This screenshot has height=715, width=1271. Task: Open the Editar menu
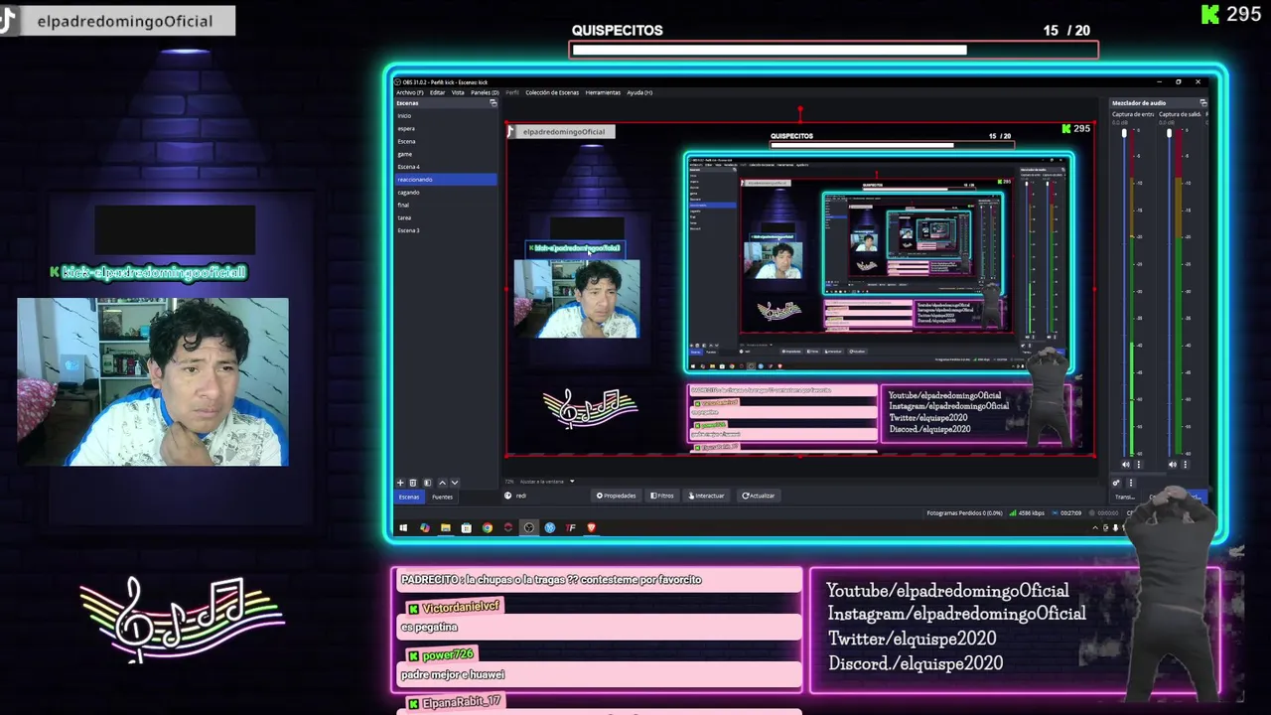point(437,92)
